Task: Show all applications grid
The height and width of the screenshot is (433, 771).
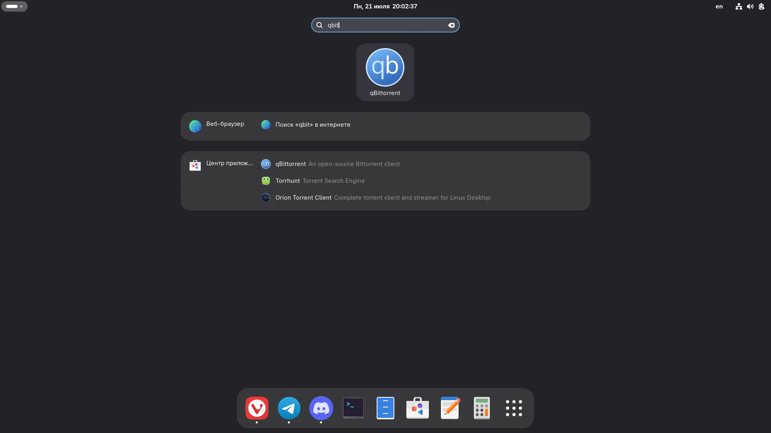Action: point(514,408)
